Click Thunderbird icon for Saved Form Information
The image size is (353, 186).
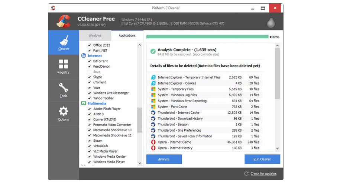pyautogui.click(x=153, y=136)
